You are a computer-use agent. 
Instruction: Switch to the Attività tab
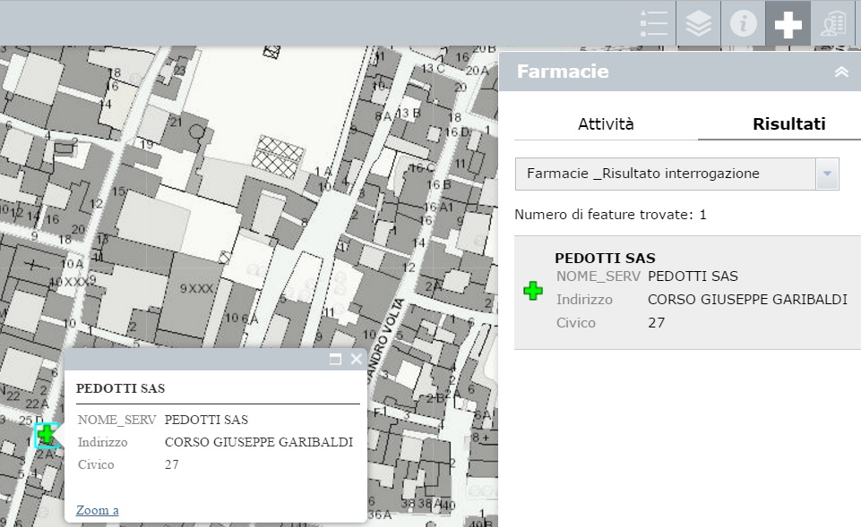[606, 124]
